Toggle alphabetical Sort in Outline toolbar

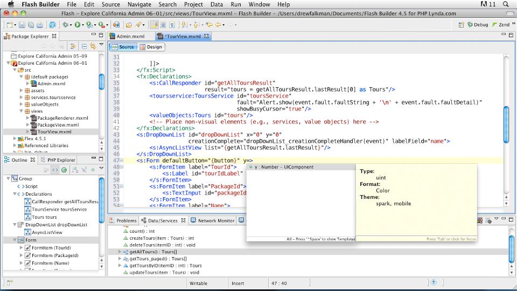point(75,170)
